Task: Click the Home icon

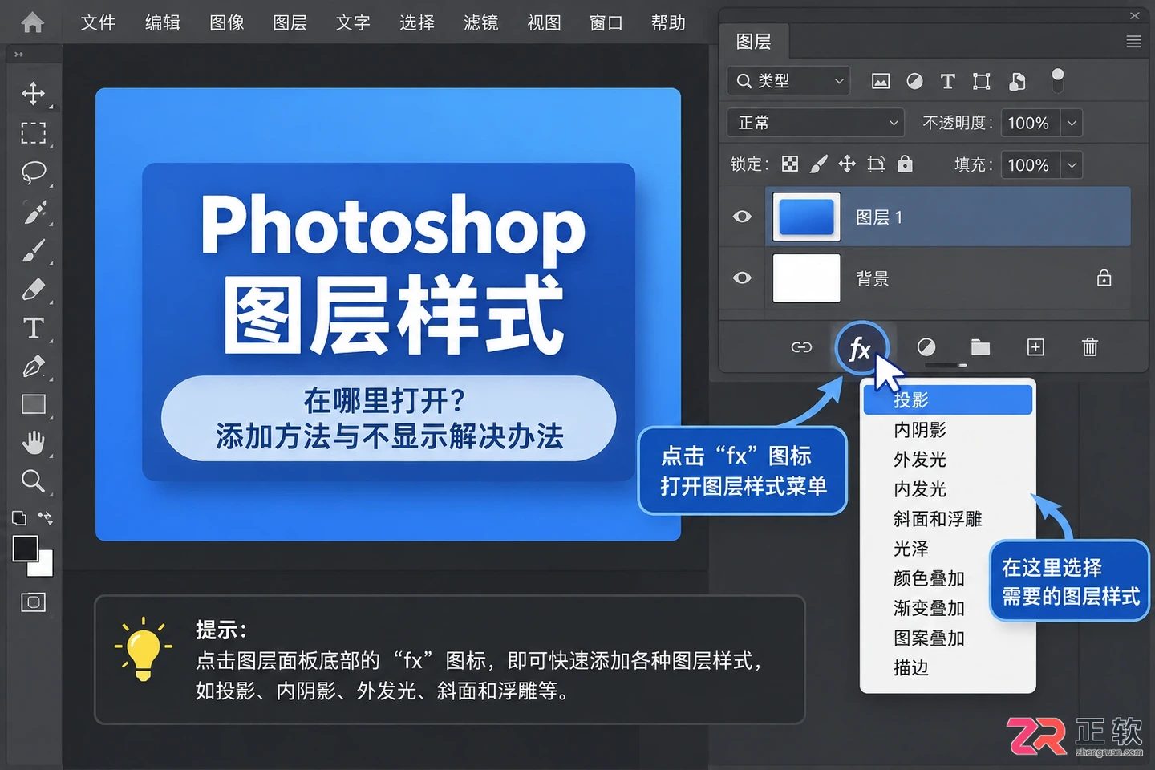Action: click(32, 22)
